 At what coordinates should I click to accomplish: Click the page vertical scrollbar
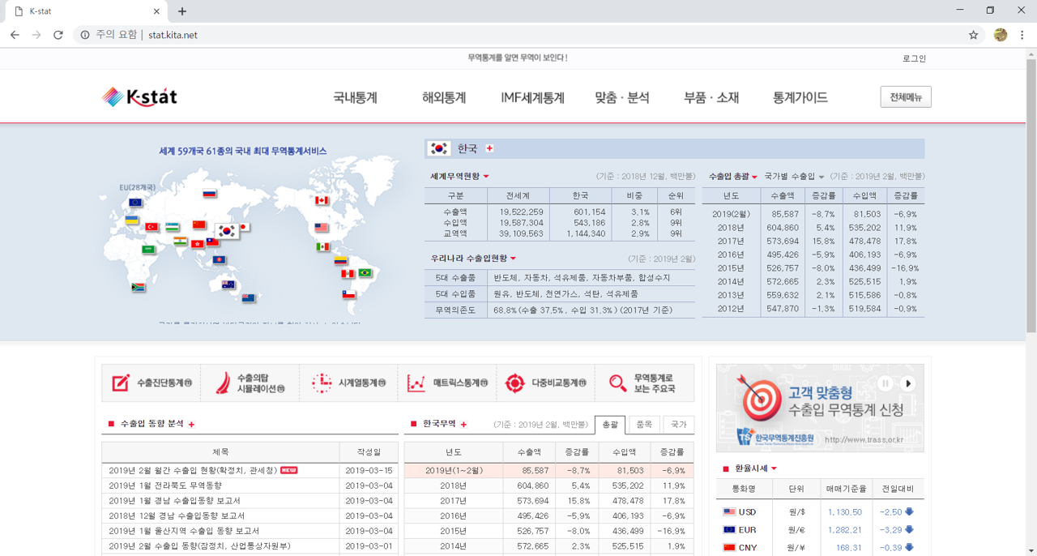[x=1031, y=195]
